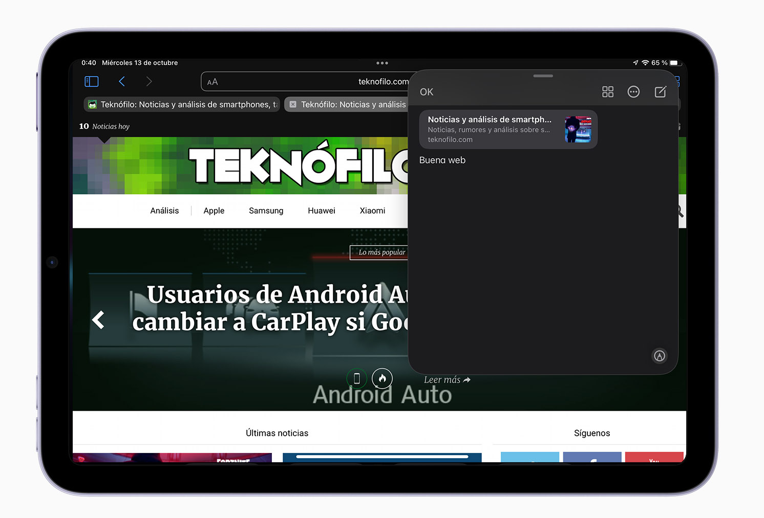Open the Análisis menu item
764x518 pixels.
tap(164, 211)
